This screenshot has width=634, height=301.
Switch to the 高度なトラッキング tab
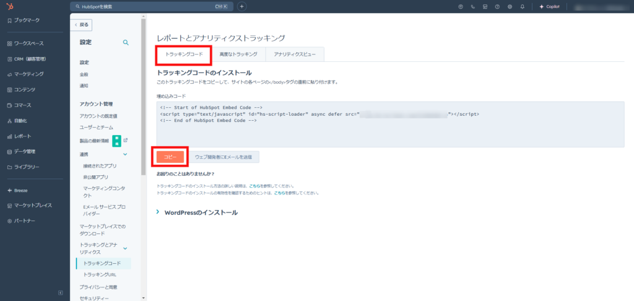point(238,55)
